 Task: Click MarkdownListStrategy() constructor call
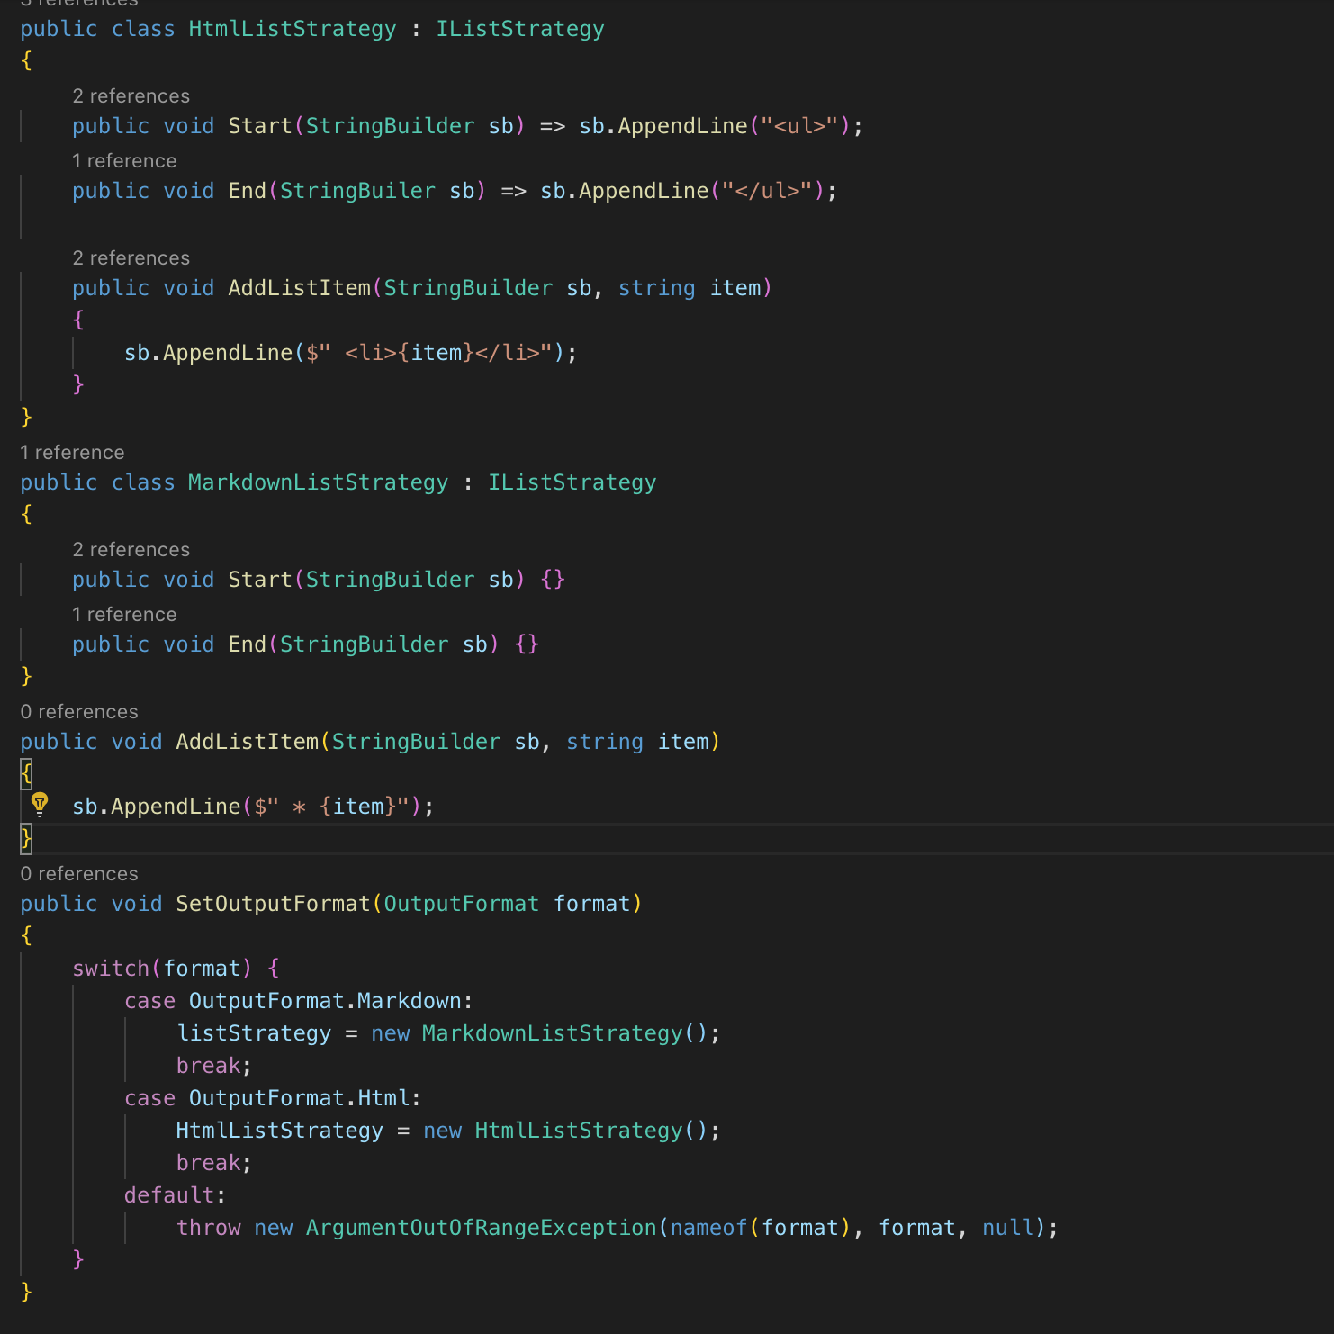565,1033
